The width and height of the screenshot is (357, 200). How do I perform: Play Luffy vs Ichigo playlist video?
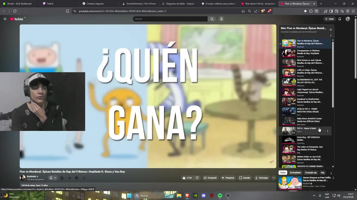click(x=305, y=73)
